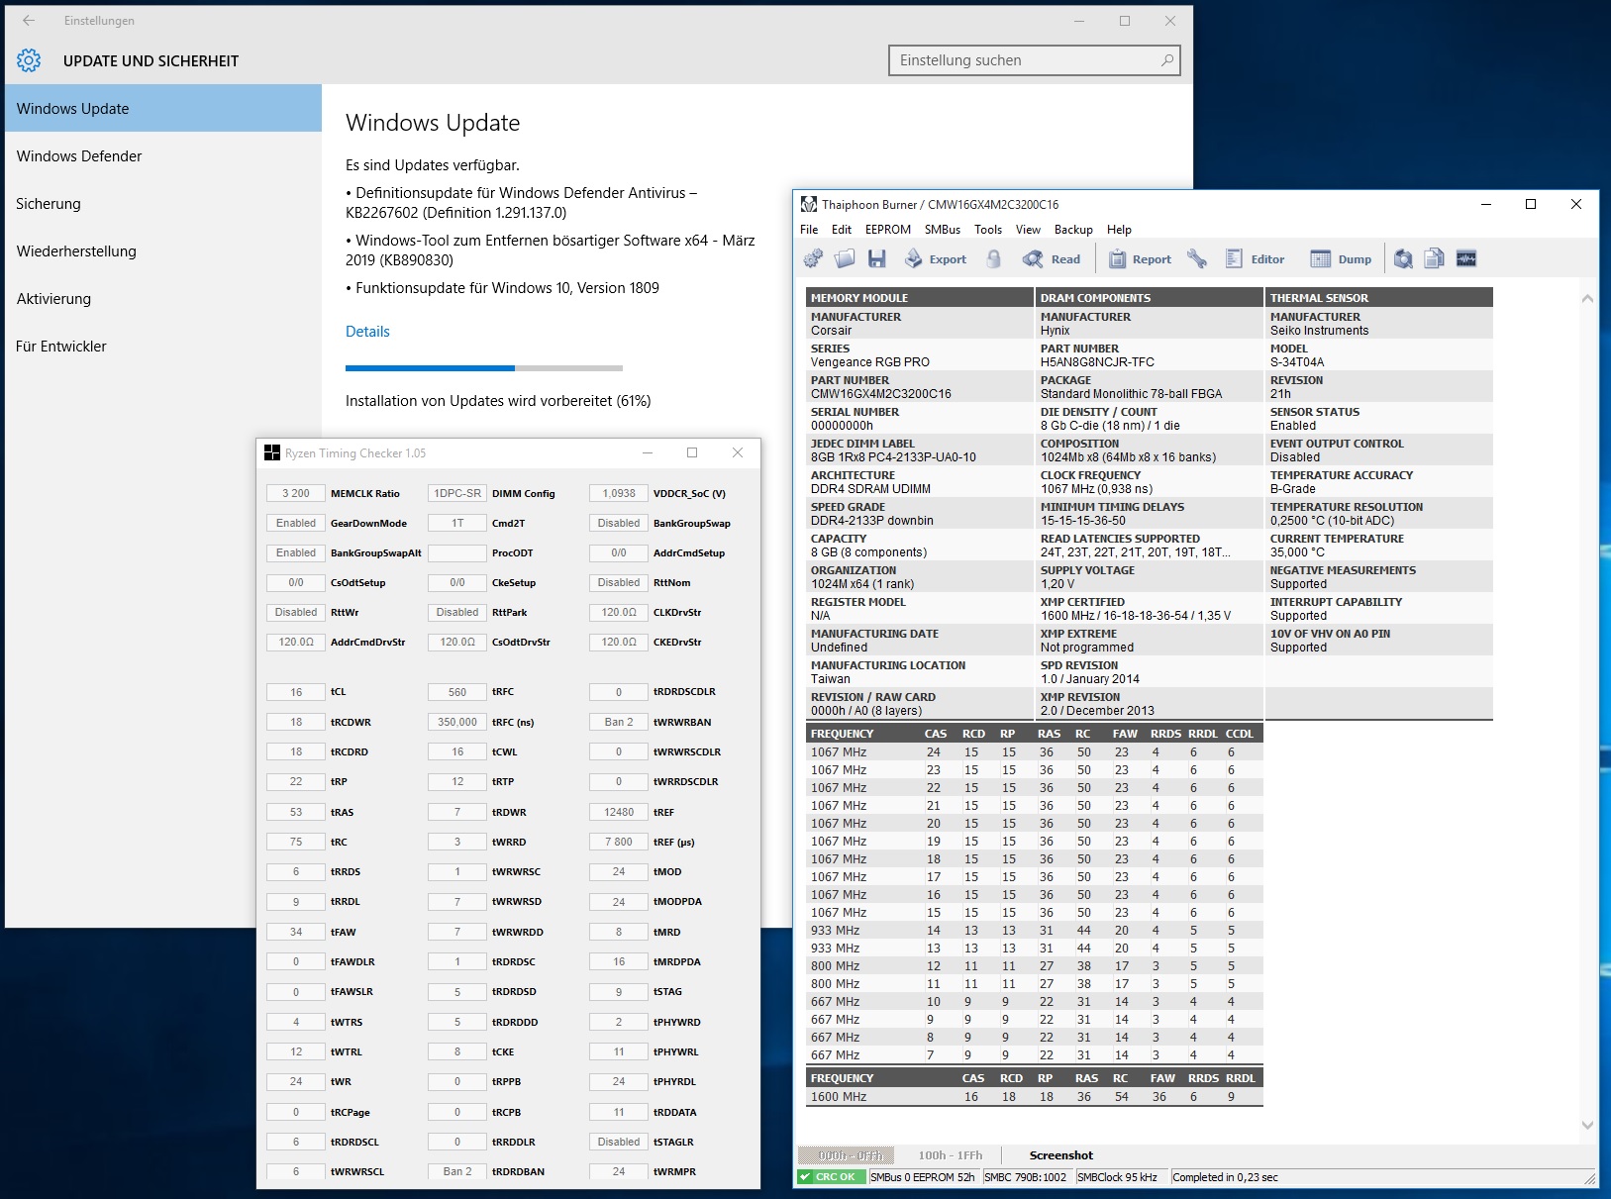
Task: Select the Screenshot tab in Thaiphoon Burner
Action: coord(1061,1155)
